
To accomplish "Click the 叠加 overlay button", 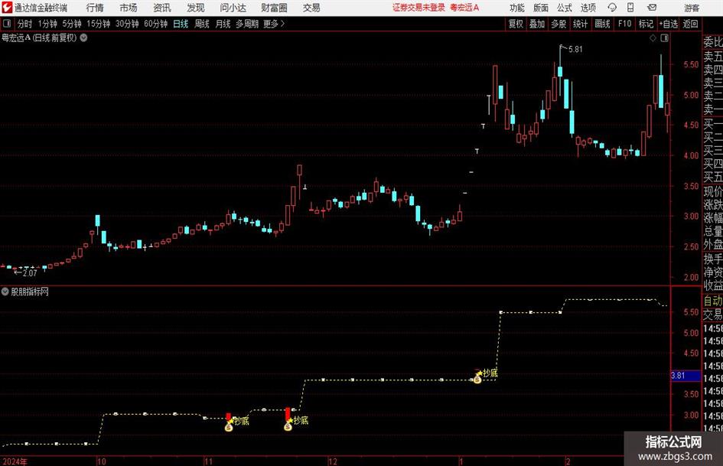I will pos(537,24).
